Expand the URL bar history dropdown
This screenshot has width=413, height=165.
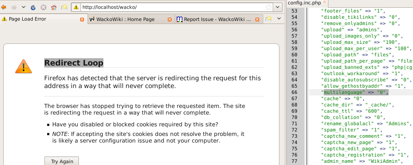[x=278, y=7]
